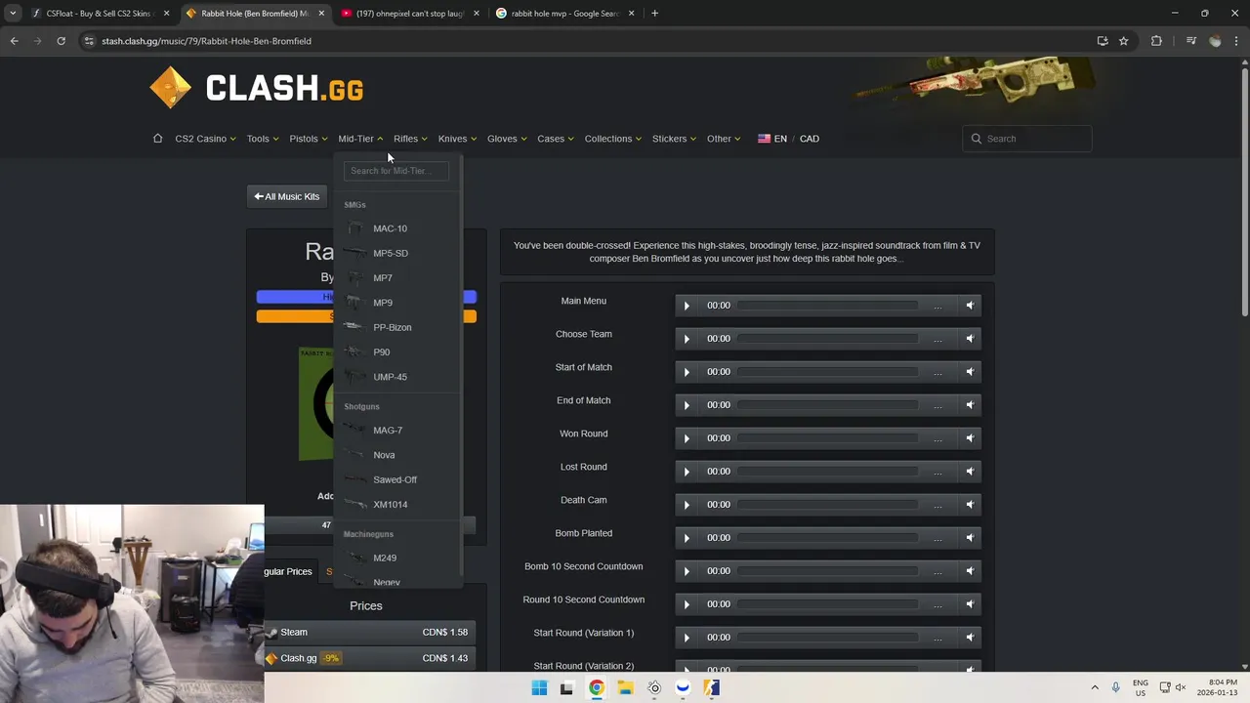Choose Sawed-Off under Shotguns
The width and height of the screenshot is (1250, 703).
[396, 479]
